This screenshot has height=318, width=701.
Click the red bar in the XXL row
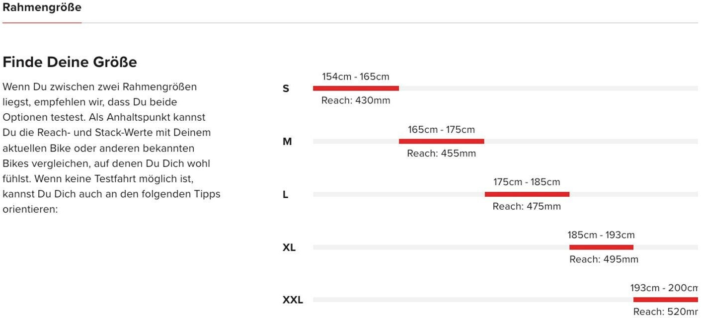click(x=665, y=300)
